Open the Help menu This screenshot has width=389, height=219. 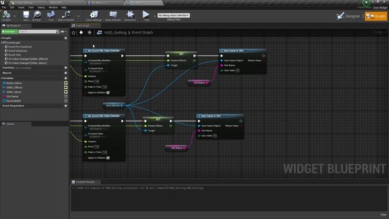pos(64,7)
